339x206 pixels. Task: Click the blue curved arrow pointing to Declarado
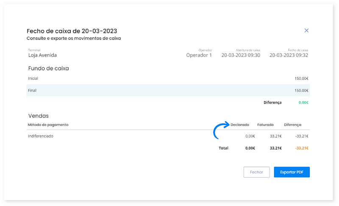tap(220, 131)
